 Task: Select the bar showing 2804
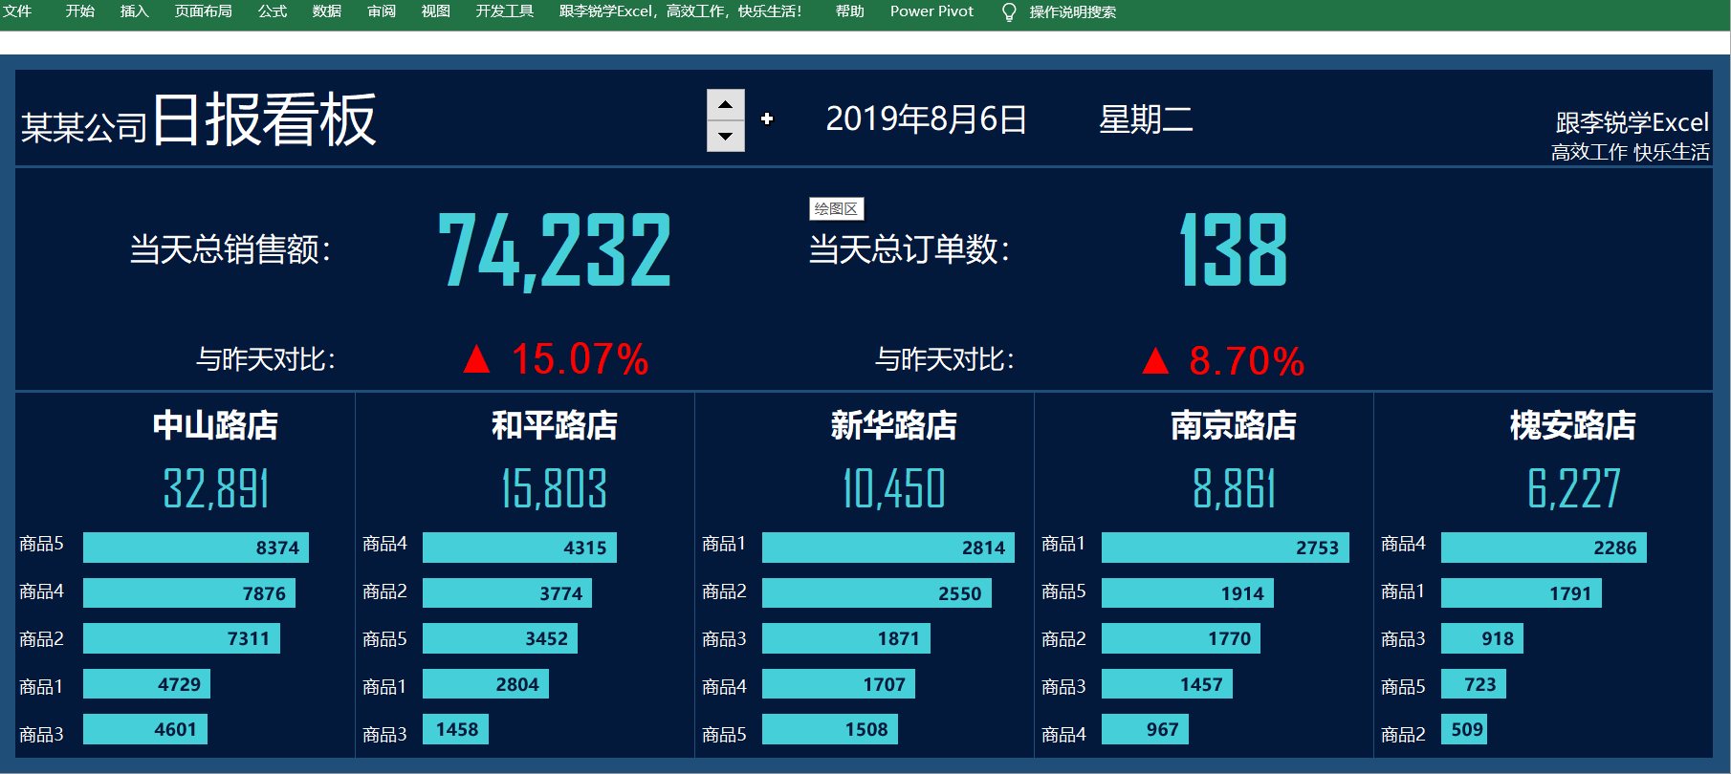pyautogui.click(x=486, y=684)
